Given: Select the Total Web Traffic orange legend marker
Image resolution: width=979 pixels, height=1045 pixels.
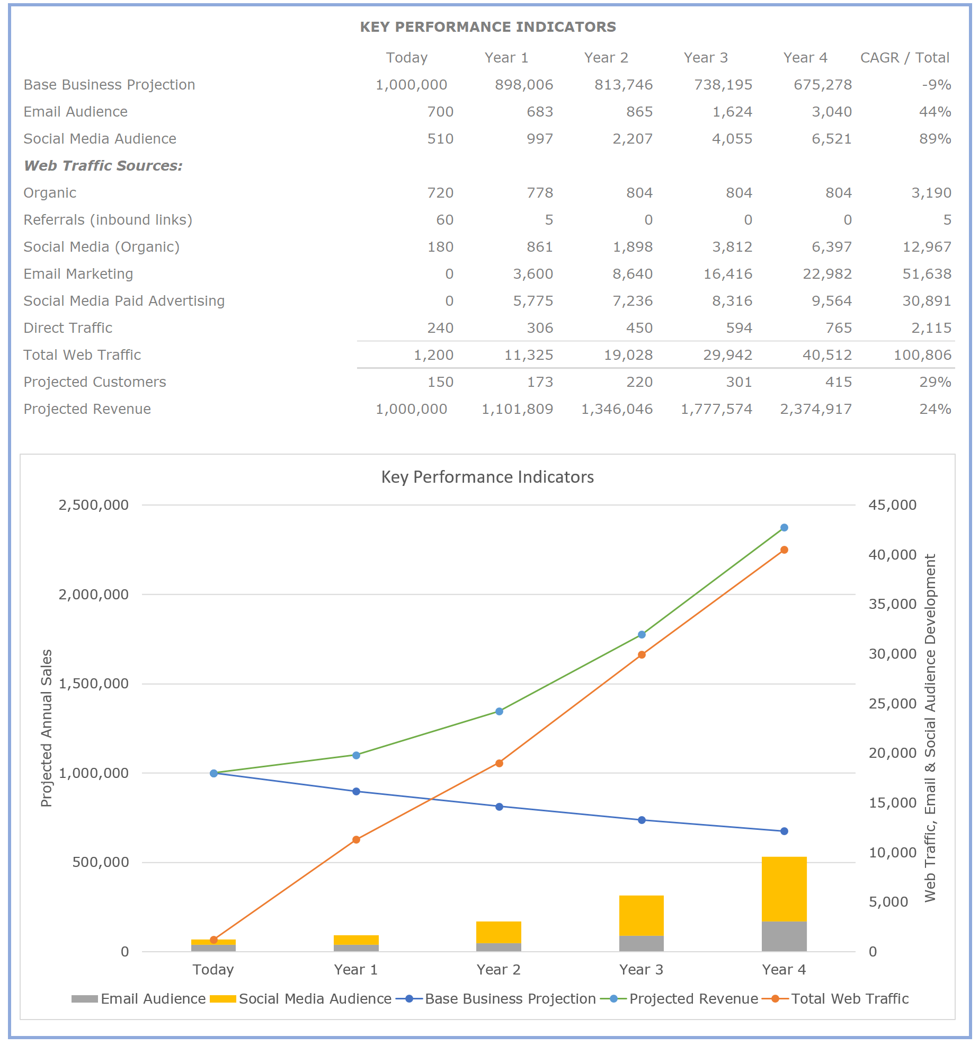Looking at the screenshot, I should click(775, 998).
